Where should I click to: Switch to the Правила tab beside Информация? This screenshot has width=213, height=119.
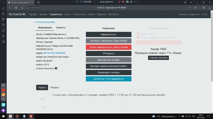[x=61, y=27]
